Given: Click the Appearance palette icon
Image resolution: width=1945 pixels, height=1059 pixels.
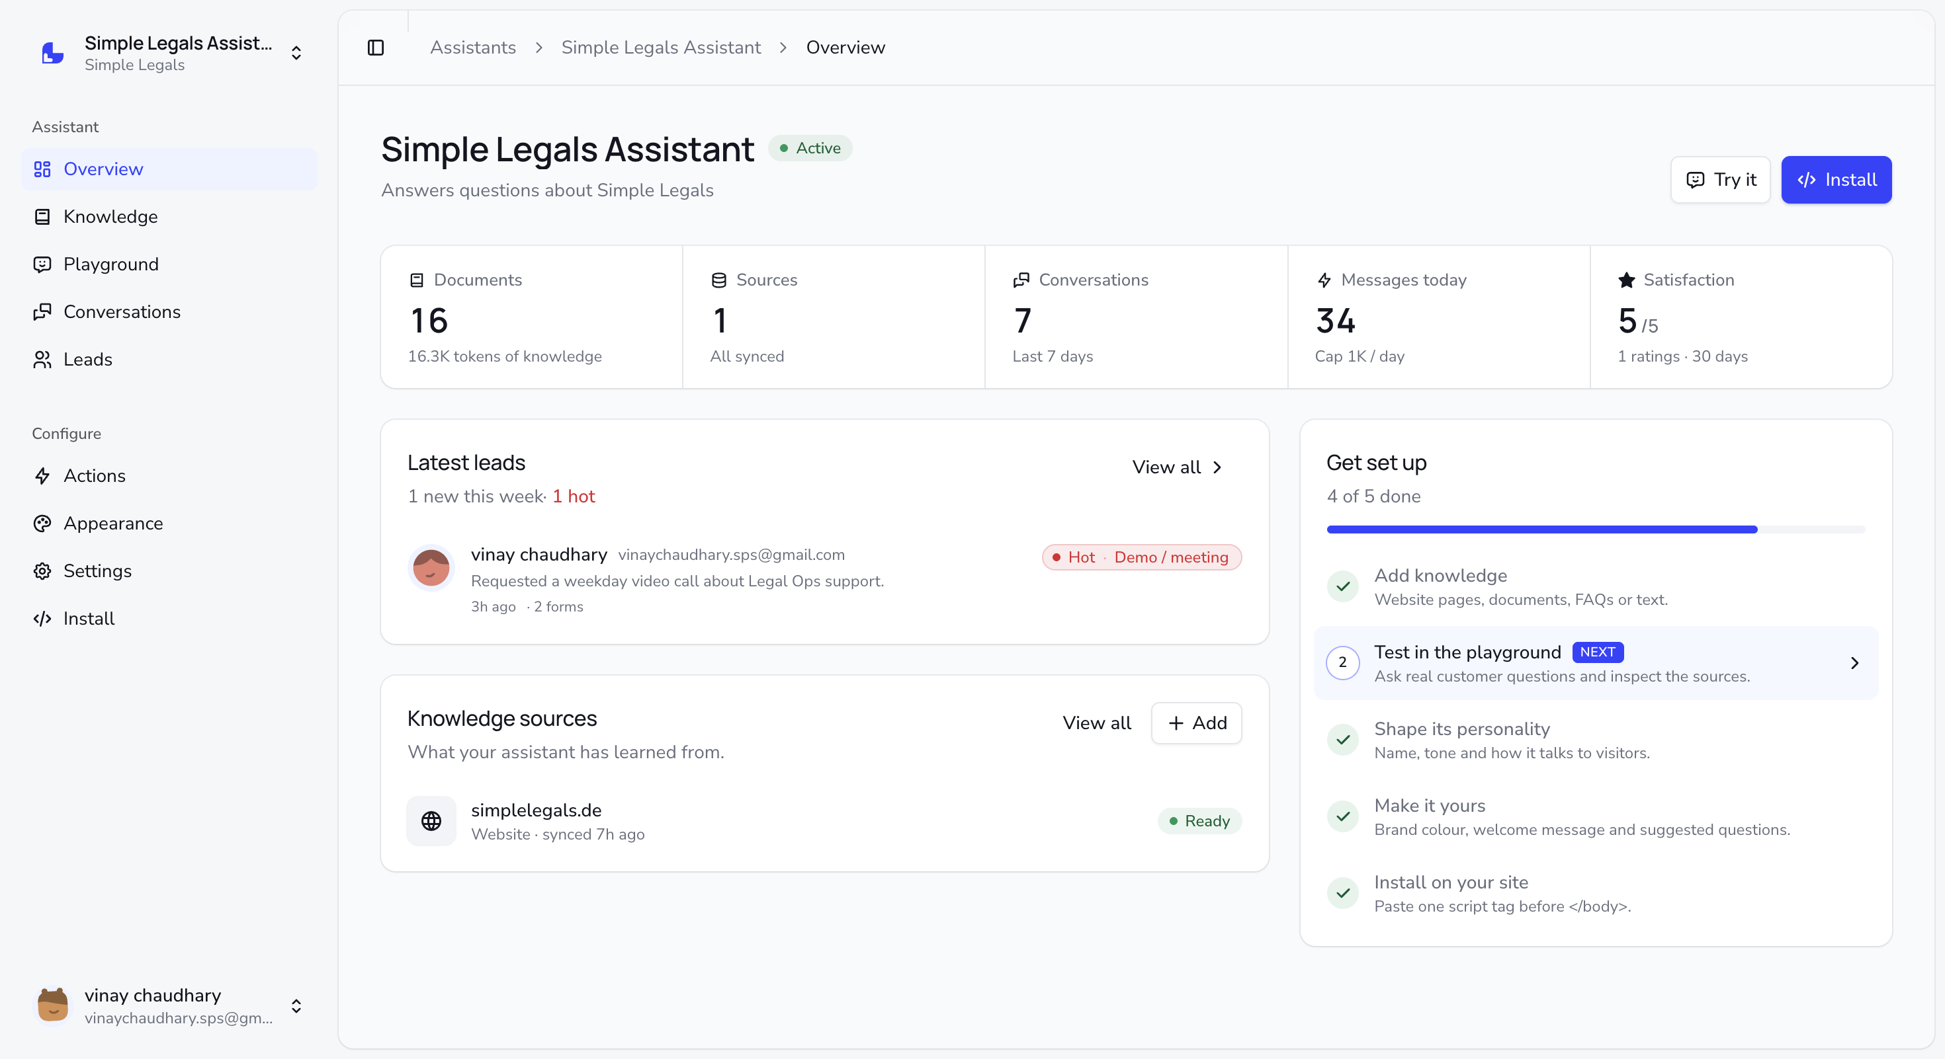Looking at the screenshot, I should pyautogui.click(x=42, y=524).
